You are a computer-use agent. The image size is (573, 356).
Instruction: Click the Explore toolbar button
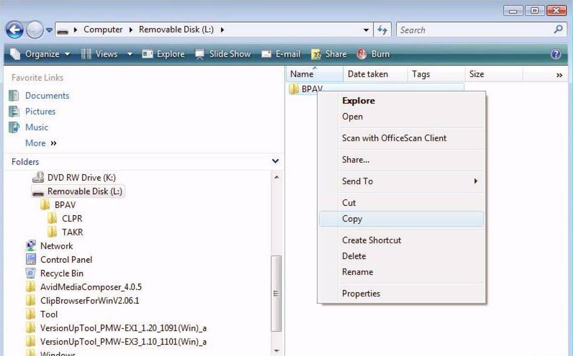(164, 54)
